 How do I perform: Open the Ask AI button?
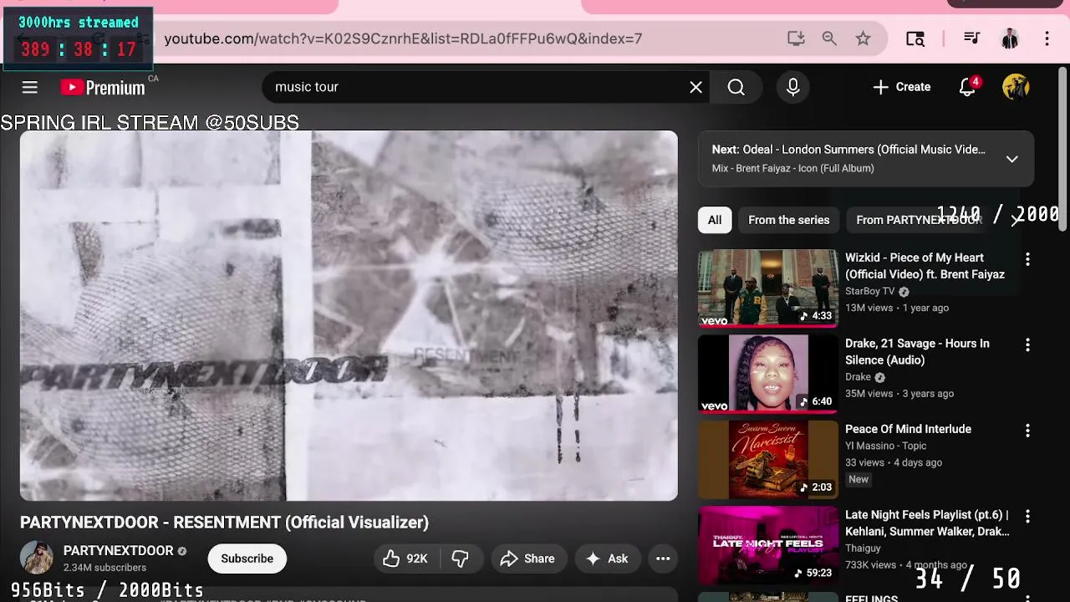click(x=607, y=559)
